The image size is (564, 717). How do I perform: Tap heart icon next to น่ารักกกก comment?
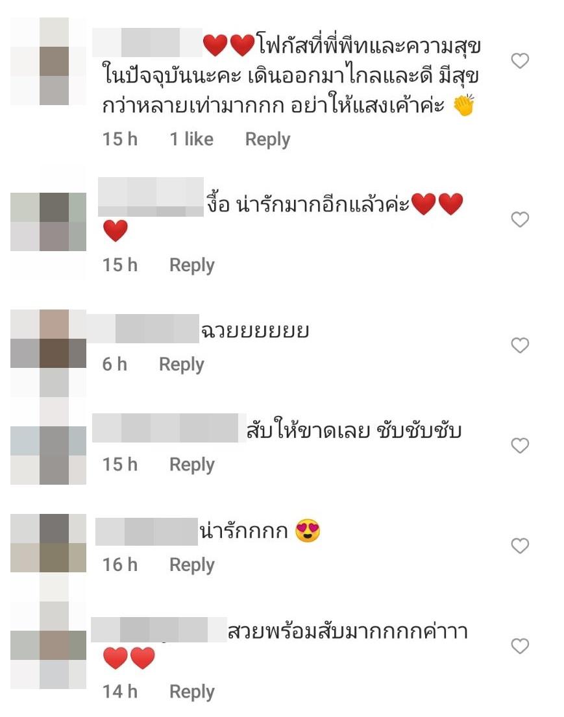pyautogui.click(x=520, y=546)
